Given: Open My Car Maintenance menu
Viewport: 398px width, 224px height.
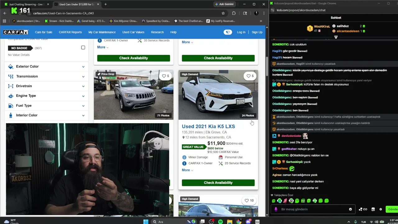Looking at the screenshot, I should click(102, 32).
